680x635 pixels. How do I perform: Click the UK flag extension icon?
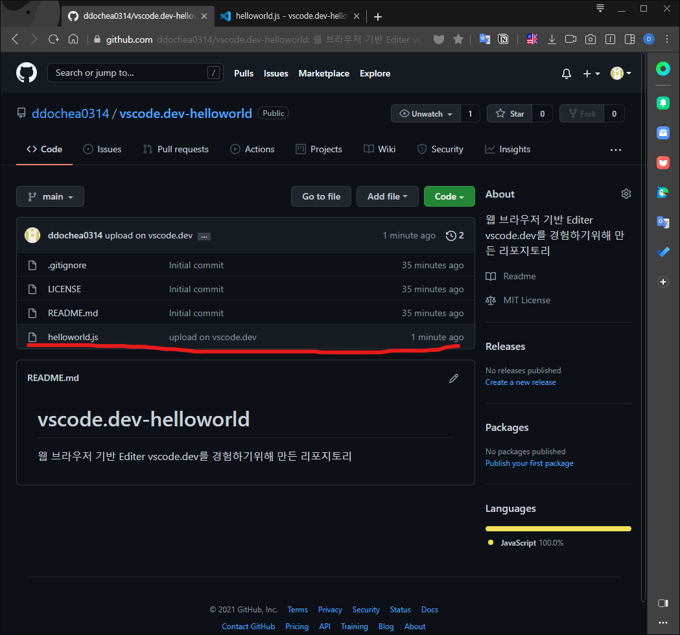(532, 40)
